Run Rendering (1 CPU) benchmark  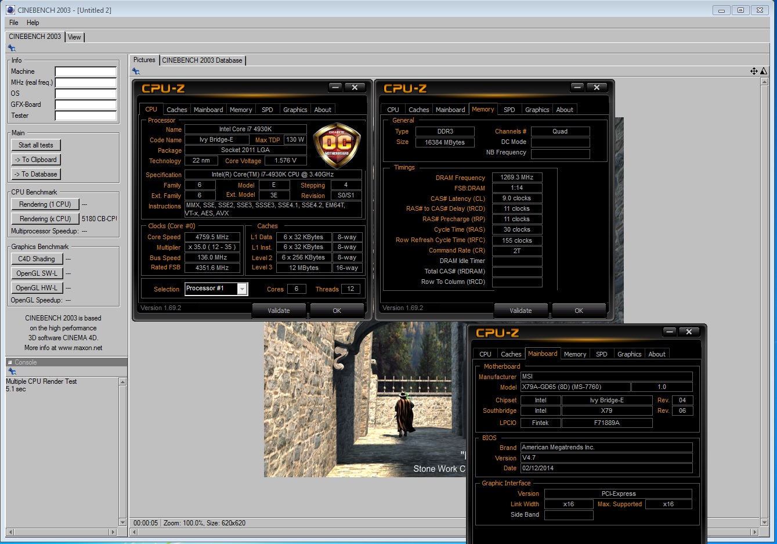(45, 204)
